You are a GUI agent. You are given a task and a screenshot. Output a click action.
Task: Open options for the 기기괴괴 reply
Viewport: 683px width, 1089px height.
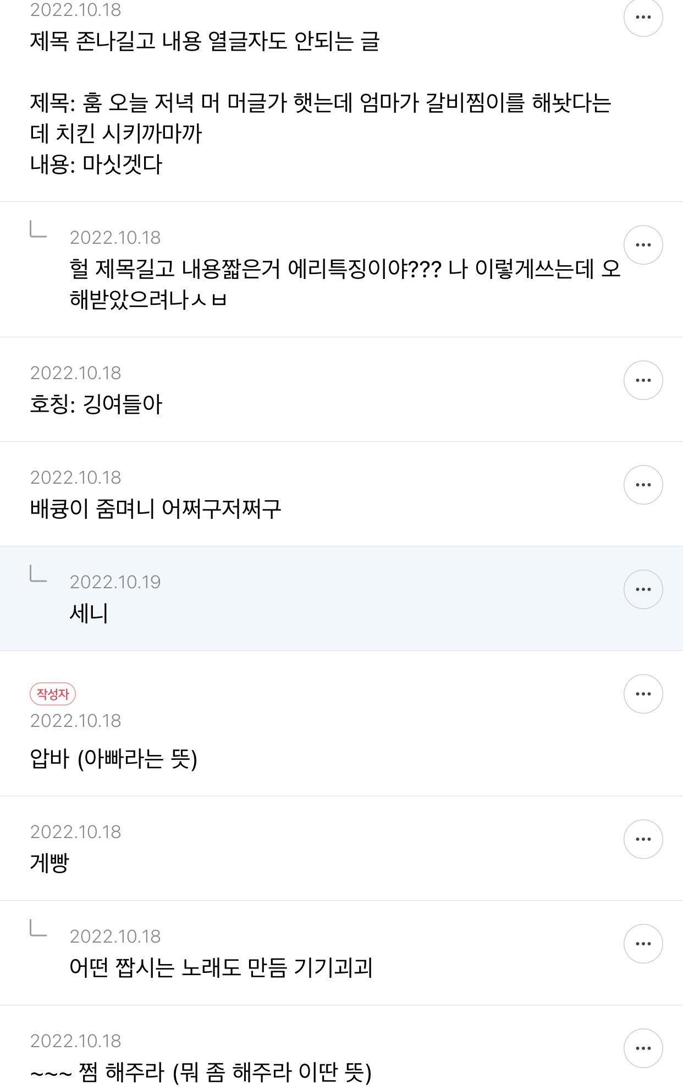click(x=643, y=944)
